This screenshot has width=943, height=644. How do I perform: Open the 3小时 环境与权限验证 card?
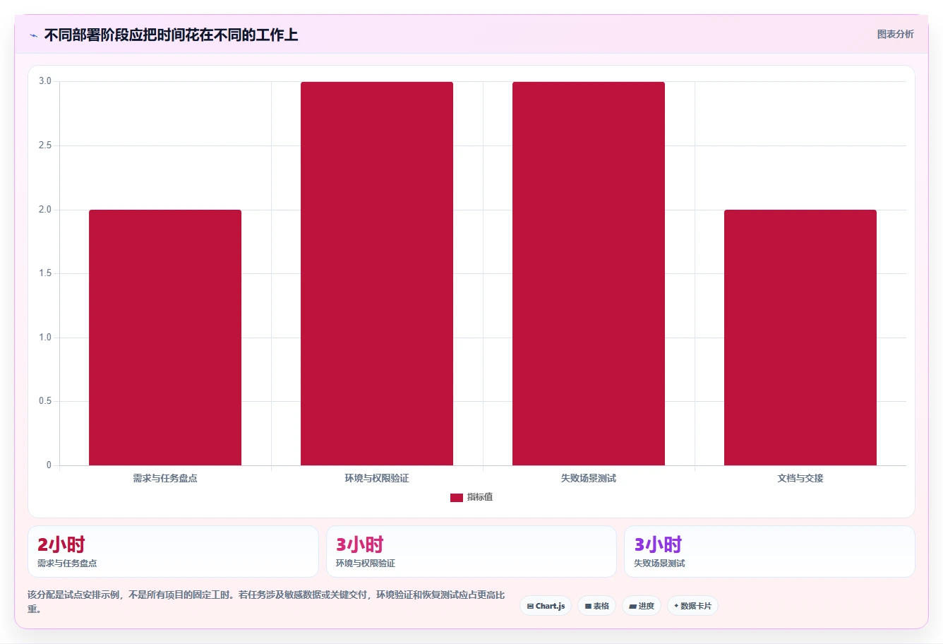471,551
